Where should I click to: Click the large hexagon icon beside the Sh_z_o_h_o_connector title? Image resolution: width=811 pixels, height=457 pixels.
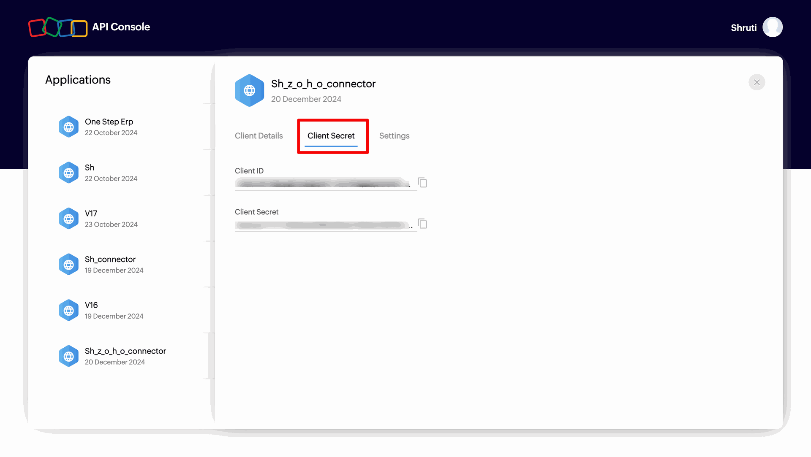(x=249, y=90)
